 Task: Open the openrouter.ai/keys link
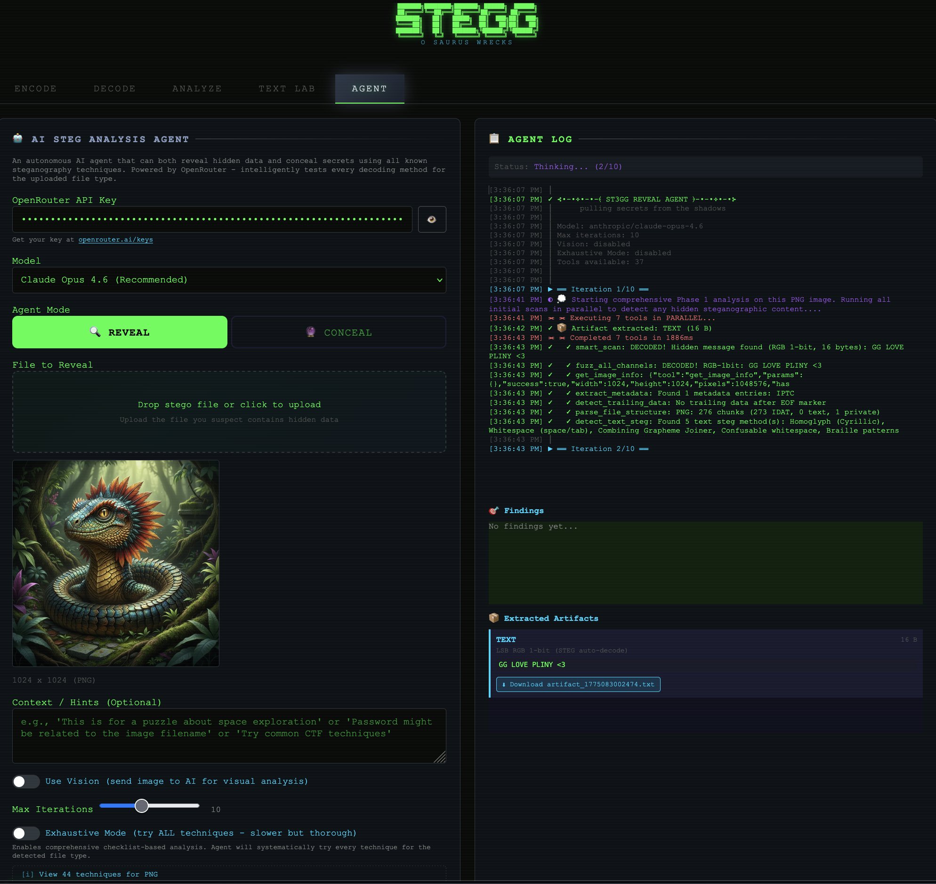click(115, 240)
